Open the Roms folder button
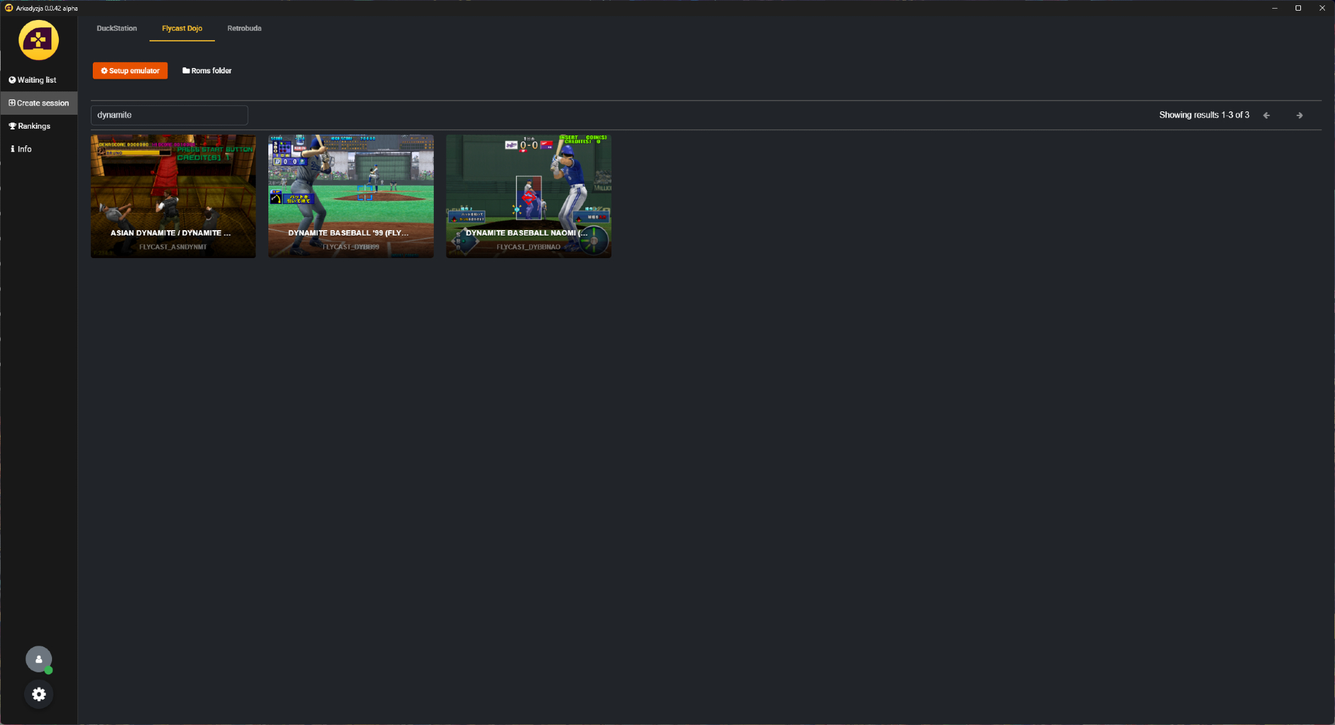Image resolution: width=1335 pixels, height=725 pixels. click(x=207, y=71)
